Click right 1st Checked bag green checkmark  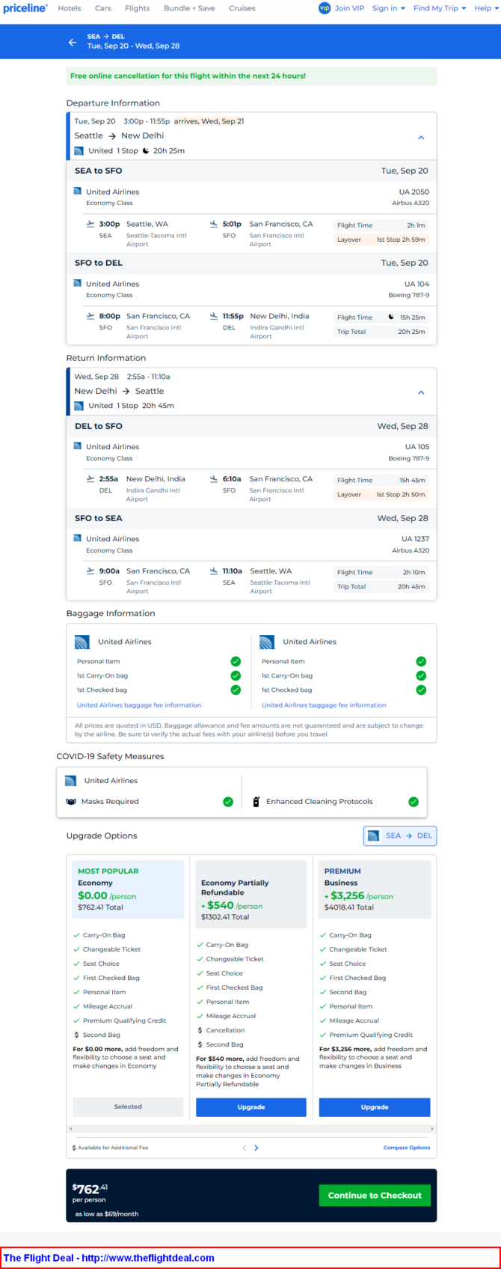(x=421, y=690)
